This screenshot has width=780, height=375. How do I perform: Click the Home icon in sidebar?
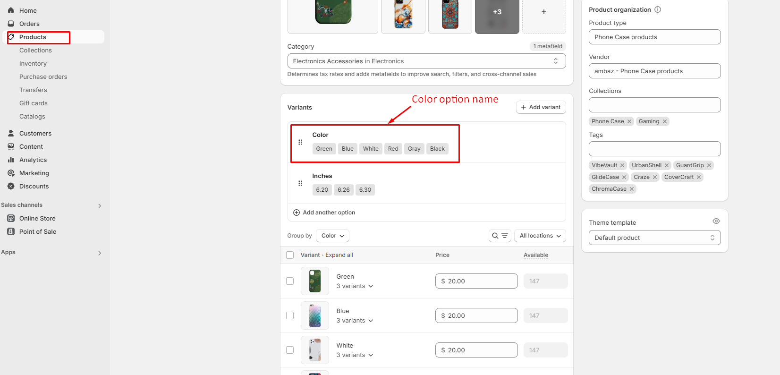[x=11, y=10]
